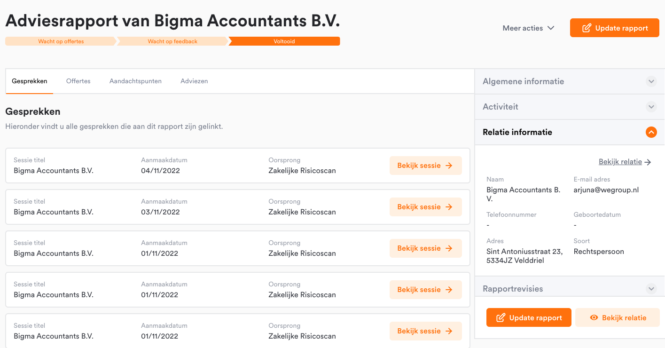Select the Wacht op feedback status step
Image resolution: width=665 pixels, height=348 pixels.
click(172, 41)
